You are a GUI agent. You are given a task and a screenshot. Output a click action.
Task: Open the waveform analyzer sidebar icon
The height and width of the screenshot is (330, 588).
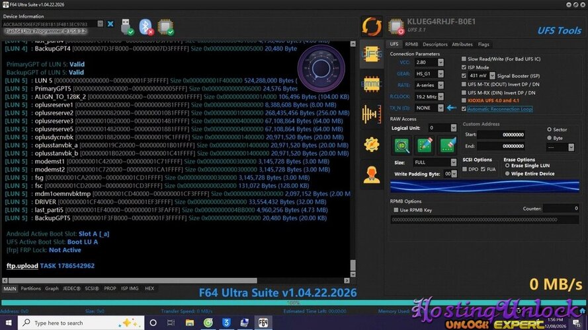click(x=371, y=114)
